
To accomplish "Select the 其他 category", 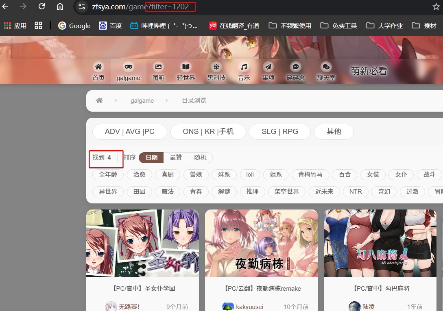I will [334, 132].
